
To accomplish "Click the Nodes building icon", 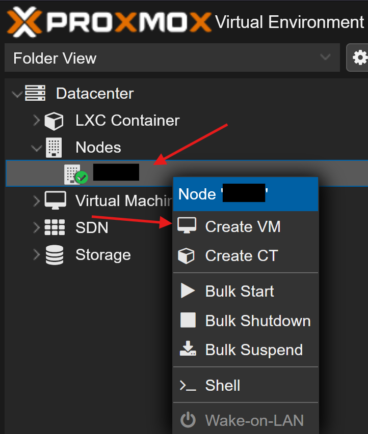I will tap(54, 148).
